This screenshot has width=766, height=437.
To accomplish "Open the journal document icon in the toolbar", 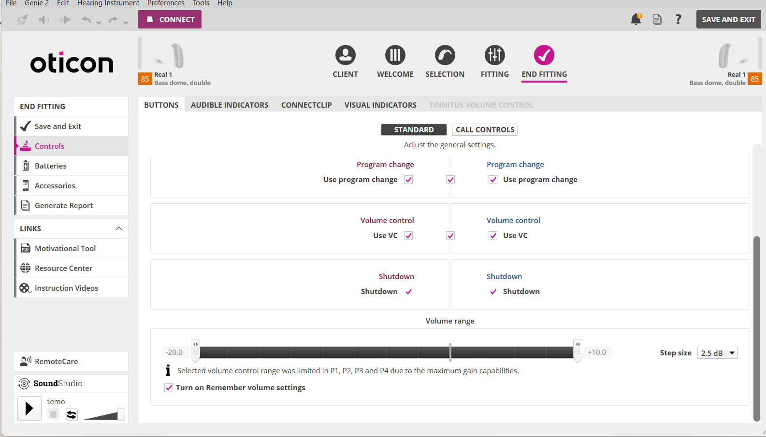I will pos(657,19).
